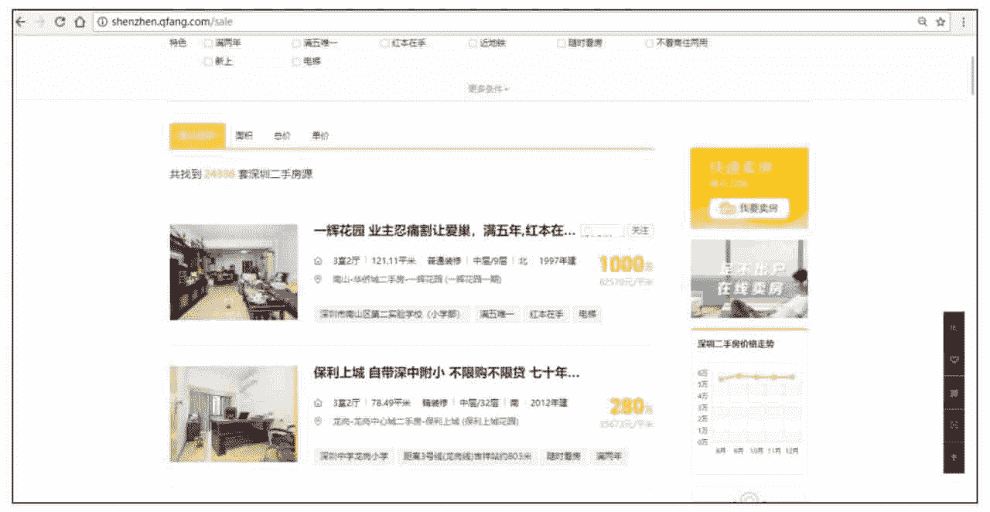Expand 更多条件 filter options
990x512 pixels.
click(x=488, y=89)
